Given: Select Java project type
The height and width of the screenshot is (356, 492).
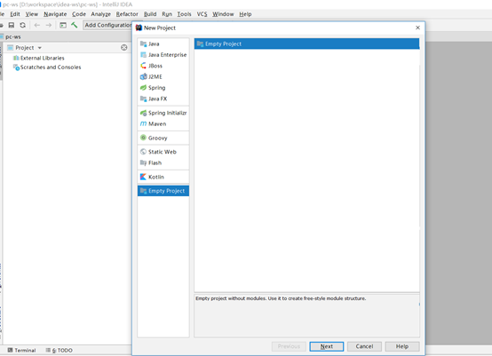Looking at the screenshot, I should point(163,44).
